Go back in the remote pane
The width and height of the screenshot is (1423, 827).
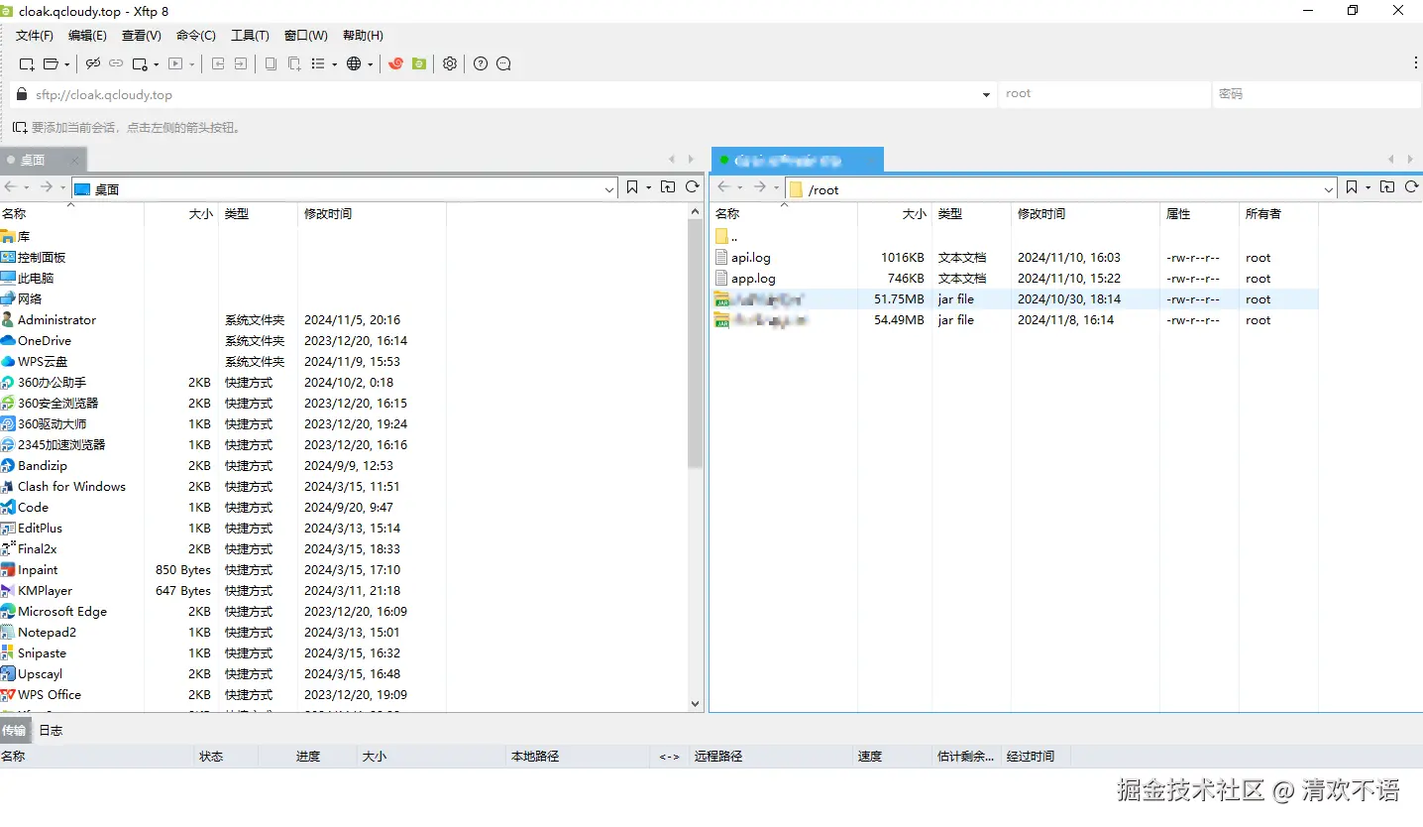[724, 187]
